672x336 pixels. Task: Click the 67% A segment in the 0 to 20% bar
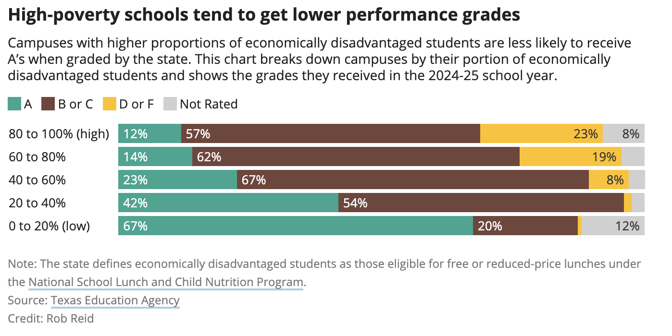(296, 226)
